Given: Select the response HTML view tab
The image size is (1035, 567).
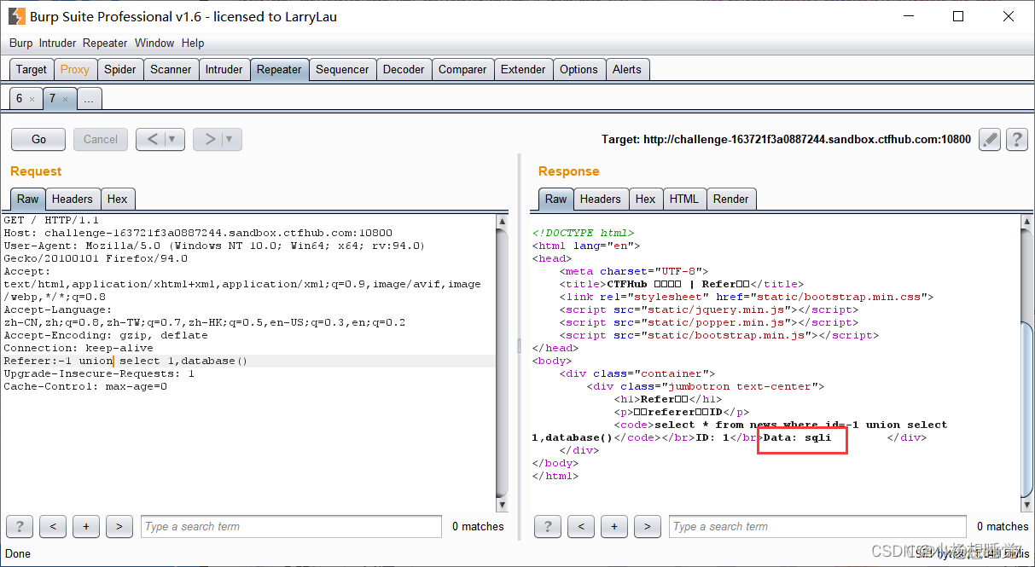Looking at the screenshot, I should pyautogui.click(x=684, y=199).
